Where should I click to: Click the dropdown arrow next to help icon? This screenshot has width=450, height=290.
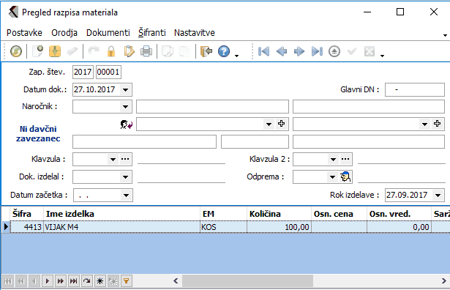click(237, 56)
